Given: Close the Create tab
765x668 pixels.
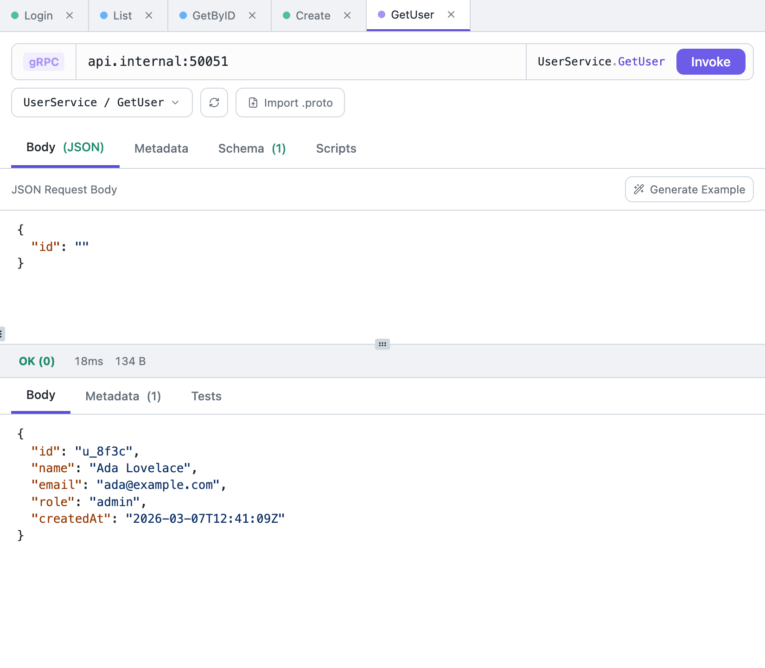Looking at the screenshot, I should [347, 15].
